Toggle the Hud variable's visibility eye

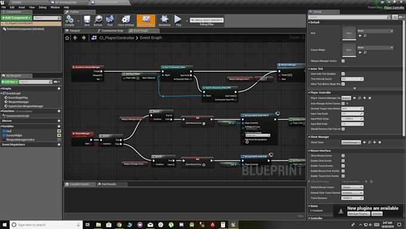(59, 131)
